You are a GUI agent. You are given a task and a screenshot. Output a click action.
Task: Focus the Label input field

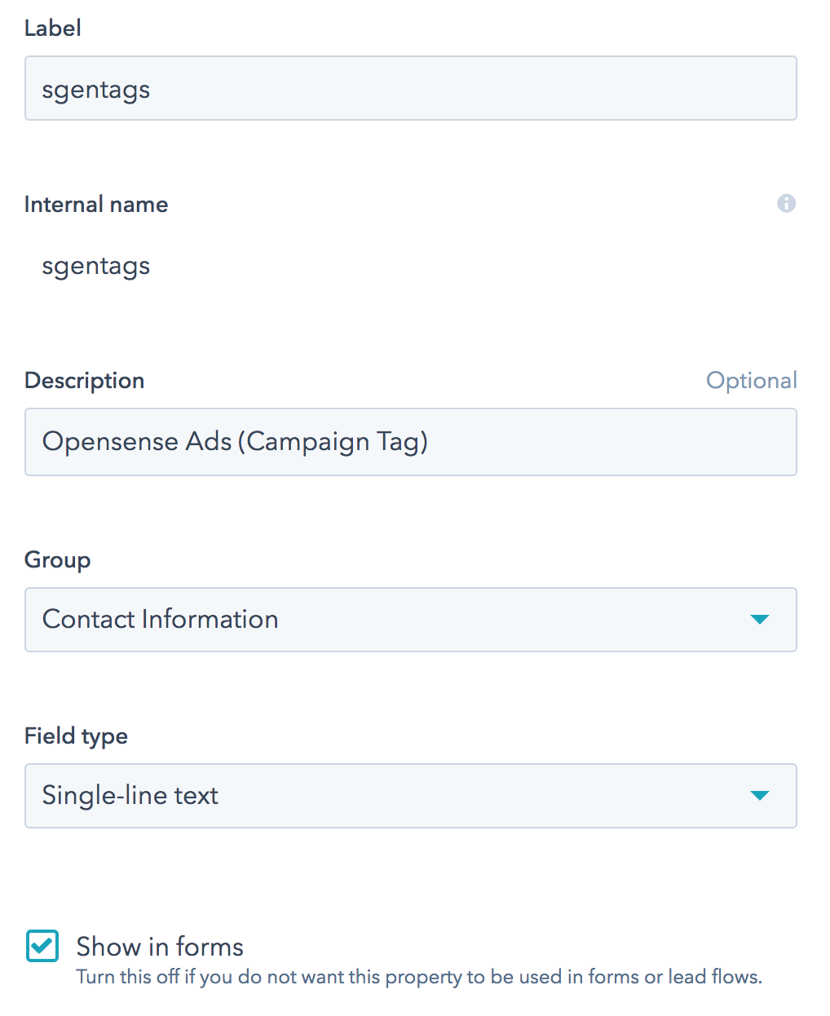tap(411, 88)
